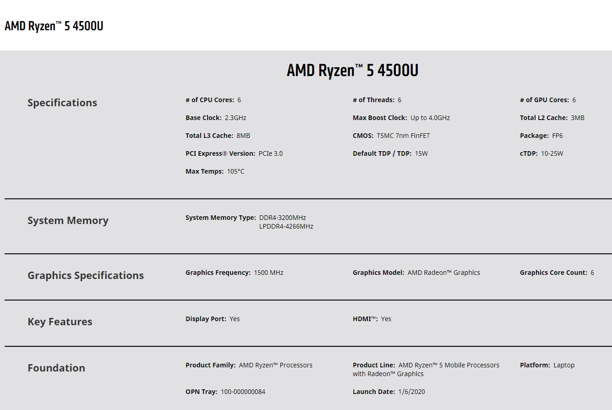Click the LPDDR4-4266MHz memory value
This screenshot has width=612, height=410.
point(286,226)
